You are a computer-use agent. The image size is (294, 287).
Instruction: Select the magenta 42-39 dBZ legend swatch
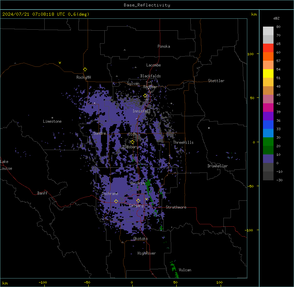[268, 107]
